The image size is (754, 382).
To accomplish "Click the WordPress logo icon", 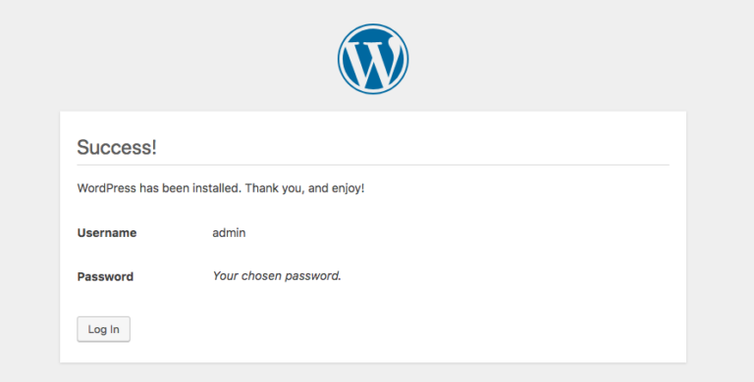I will (373, 59).
